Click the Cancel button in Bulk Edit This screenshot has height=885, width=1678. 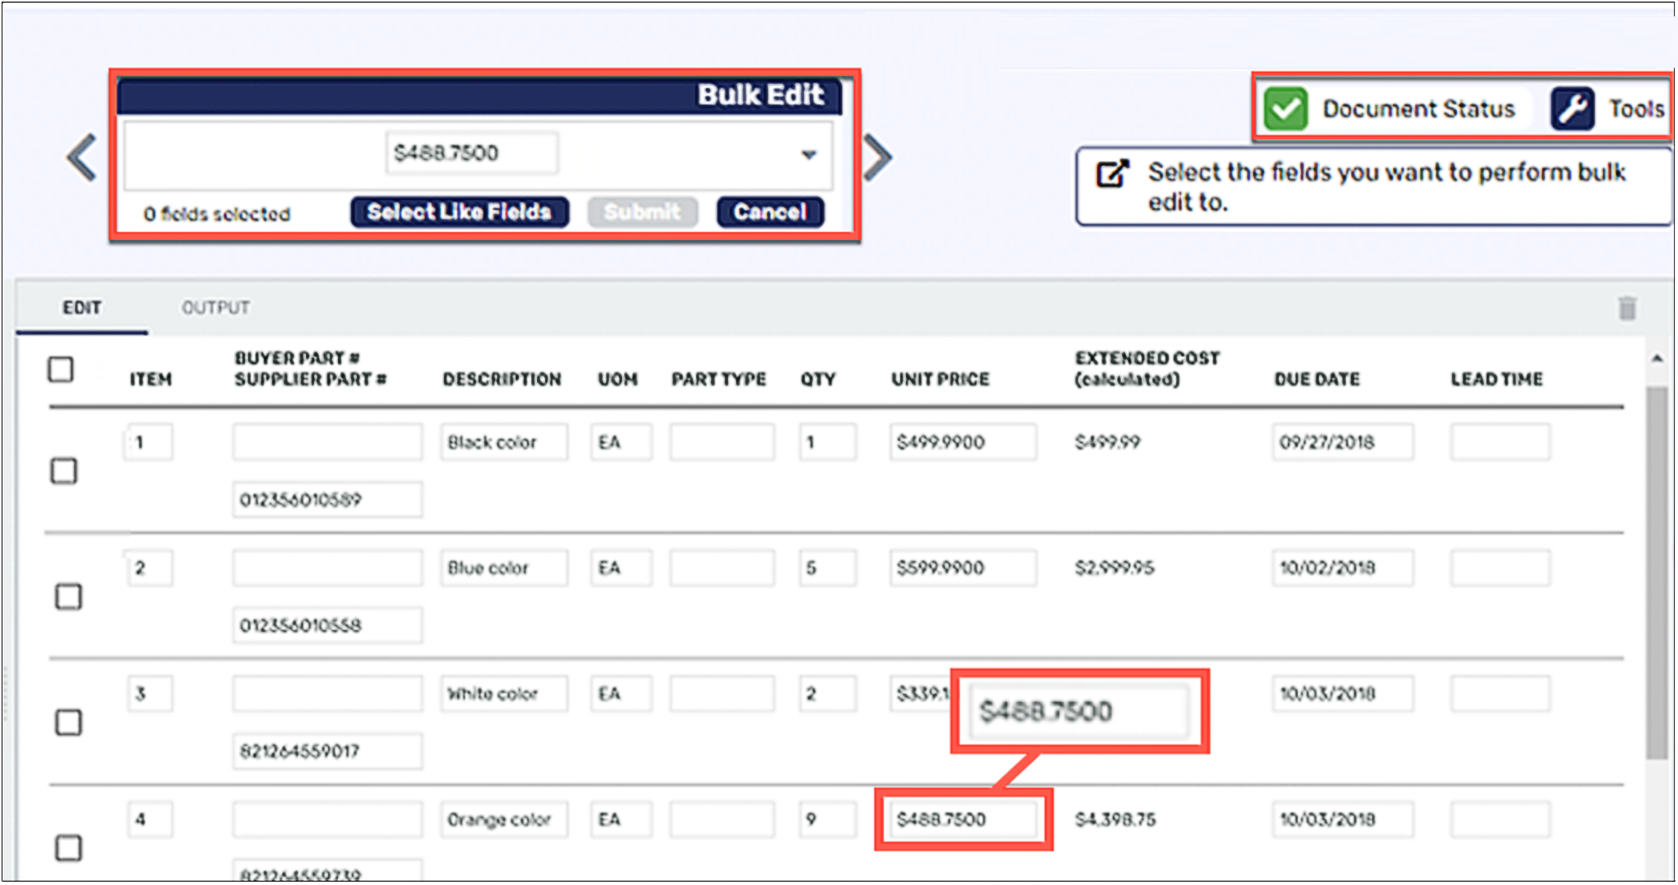click(770, 212)
